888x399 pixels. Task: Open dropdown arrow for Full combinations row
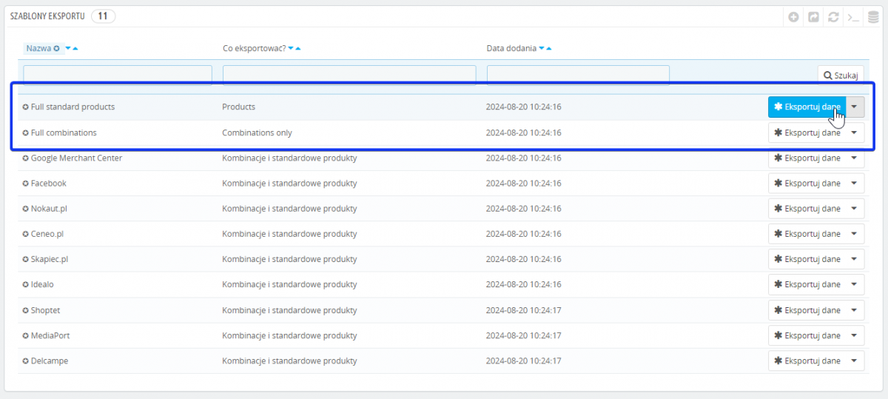click(855, 133)
